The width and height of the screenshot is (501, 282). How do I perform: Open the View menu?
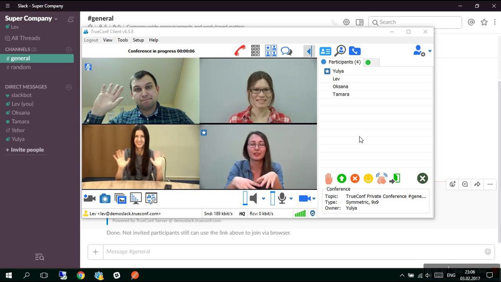tap(108, 40)
